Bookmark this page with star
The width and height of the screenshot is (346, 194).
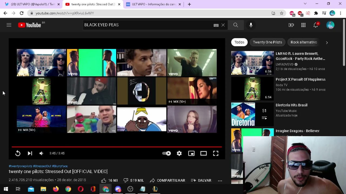[x=281, y=13]
